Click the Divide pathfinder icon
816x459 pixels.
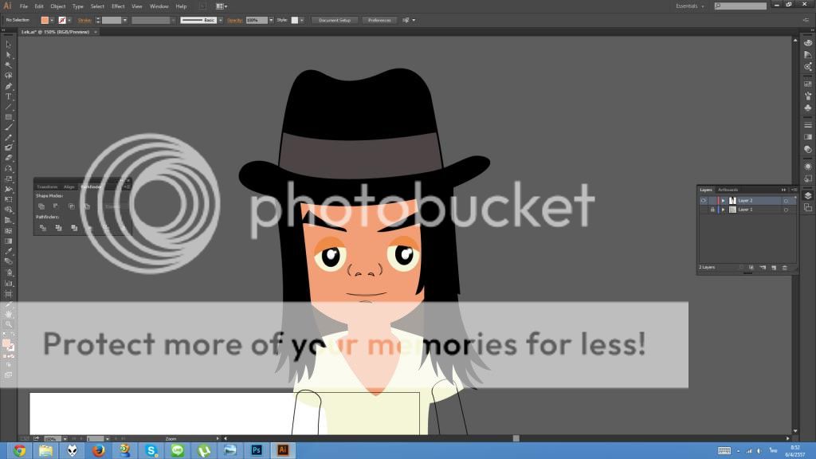pos(43,228)
